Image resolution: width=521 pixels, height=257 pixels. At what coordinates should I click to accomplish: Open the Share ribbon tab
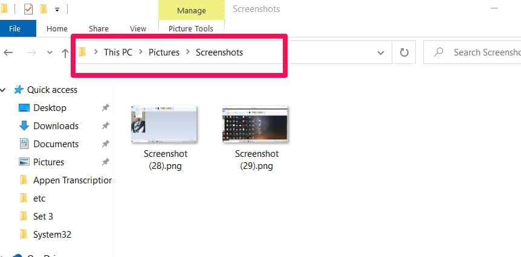pyautogui.click(x=99, y=29)
